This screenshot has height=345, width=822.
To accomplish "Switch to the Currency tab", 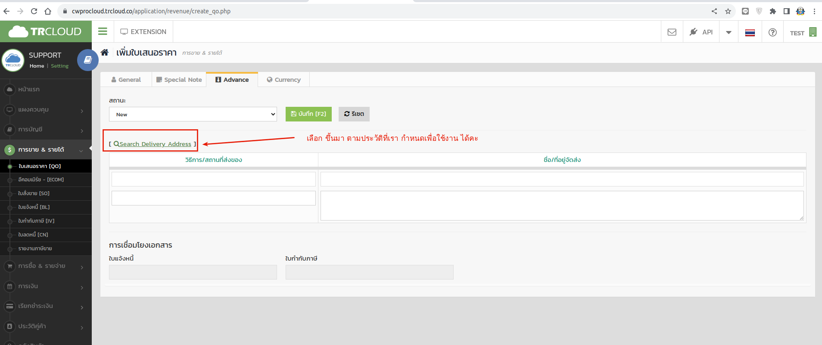I will (283, 80).
